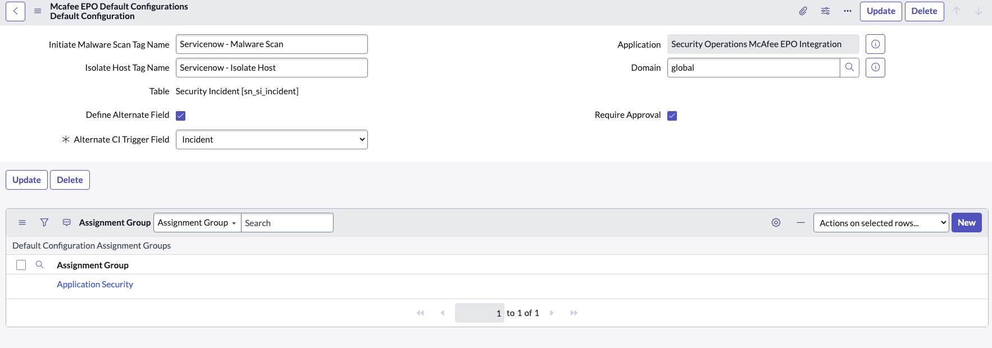992x348 pixels.
Task: Click the bottom Delete button
Action: tap(70, 180)
